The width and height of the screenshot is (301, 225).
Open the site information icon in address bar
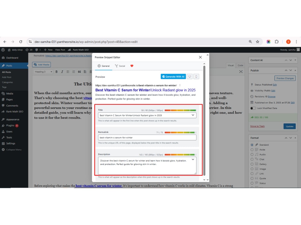coord(30,42)
